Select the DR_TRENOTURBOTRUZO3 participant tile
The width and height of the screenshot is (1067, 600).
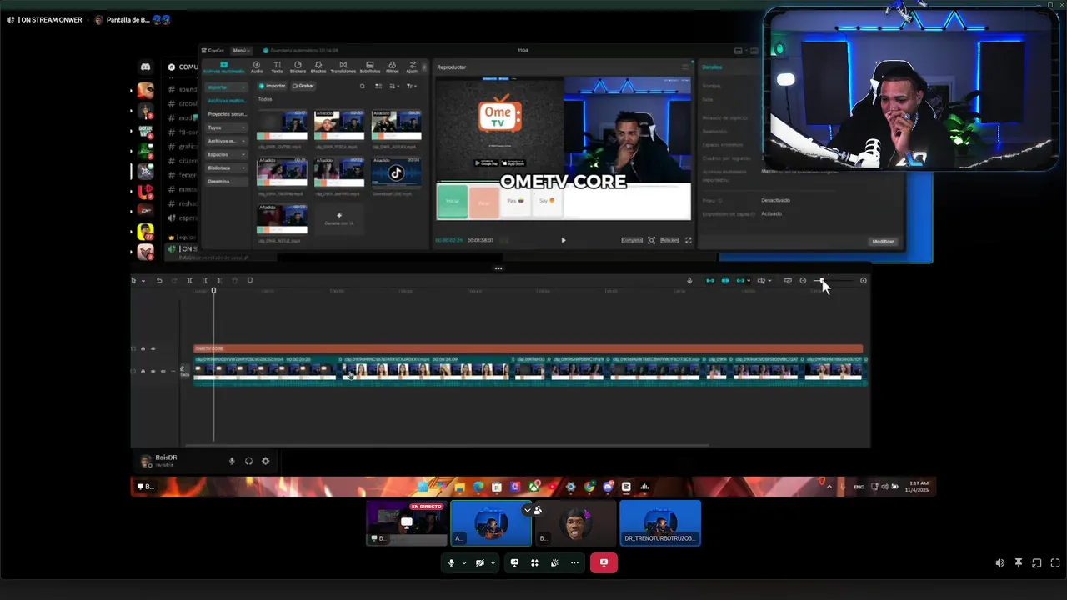[x=660, y=522]
